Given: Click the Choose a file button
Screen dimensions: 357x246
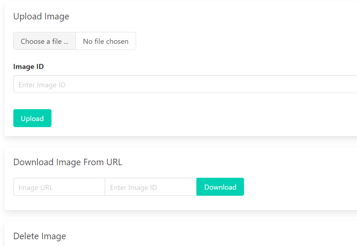Looking at the screenshot, I should pyautogui.click(x=45, y=41).
